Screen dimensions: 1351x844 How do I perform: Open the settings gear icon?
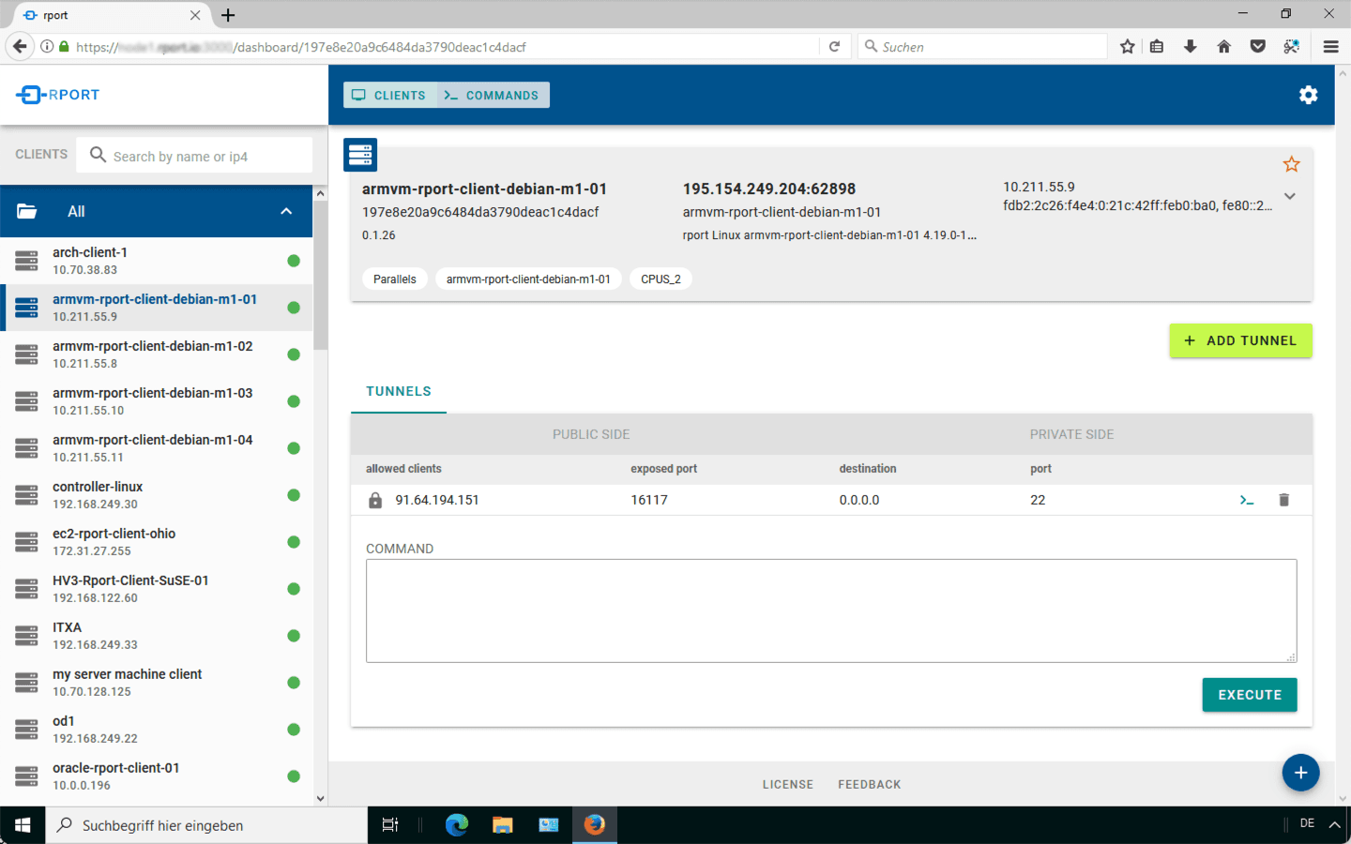pos(1308,95)
